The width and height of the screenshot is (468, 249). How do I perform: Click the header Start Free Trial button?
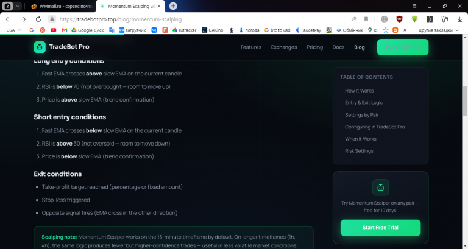pyautogui.click(x=403, y=47)
